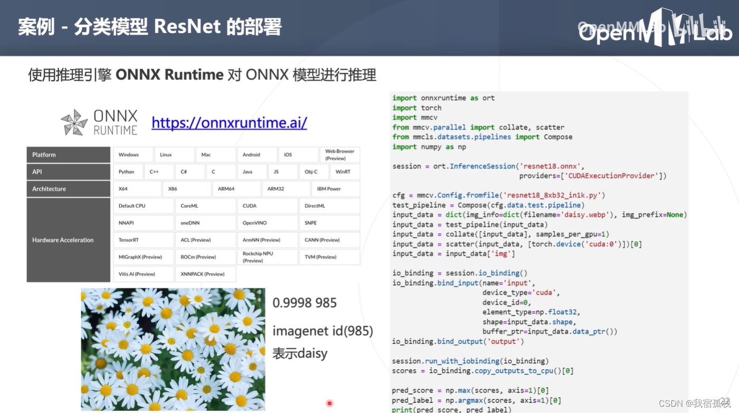The image size is (739, 413).
Task: Click the Java API cell
Action: point(252,171)
